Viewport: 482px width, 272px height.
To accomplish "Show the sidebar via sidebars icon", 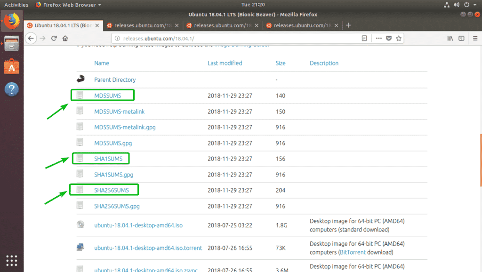I will (461, 39).
